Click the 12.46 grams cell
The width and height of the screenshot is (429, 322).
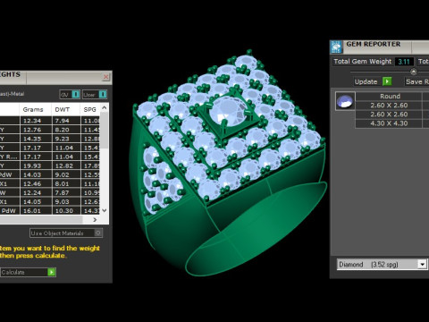[x=36, y=183]
